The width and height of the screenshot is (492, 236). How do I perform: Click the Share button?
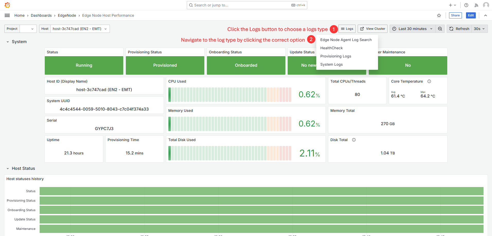tap(455, 15)
